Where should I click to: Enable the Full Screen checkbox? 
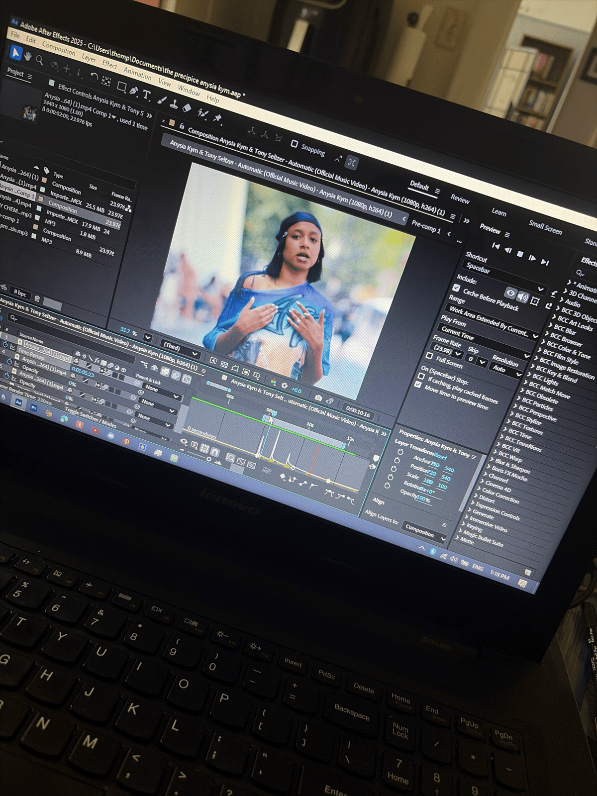429,355
